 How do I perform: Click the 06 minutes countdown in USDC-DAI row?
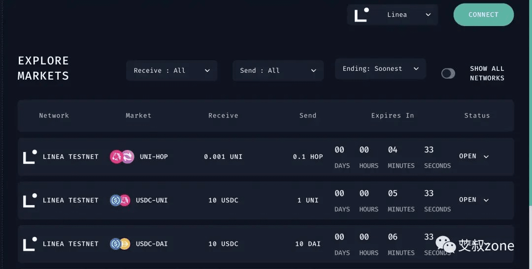click(x=393, y=237)
